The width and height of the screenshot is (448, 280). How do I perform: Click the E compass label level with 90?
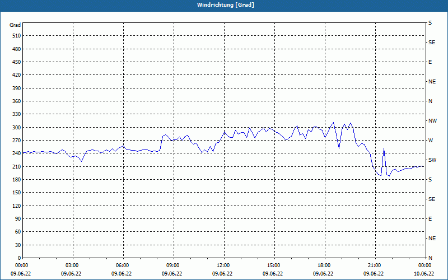(430, 218)
